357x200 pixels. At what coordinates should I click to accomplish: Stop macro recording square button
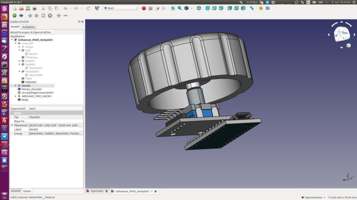click(150, 8)
